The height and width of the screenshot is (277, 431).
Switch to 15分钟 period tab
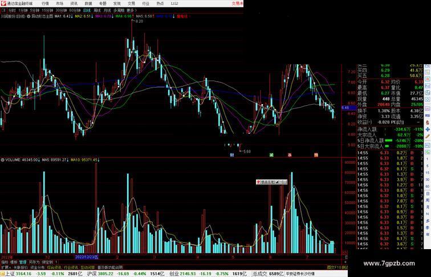click(x=47, y=10)
